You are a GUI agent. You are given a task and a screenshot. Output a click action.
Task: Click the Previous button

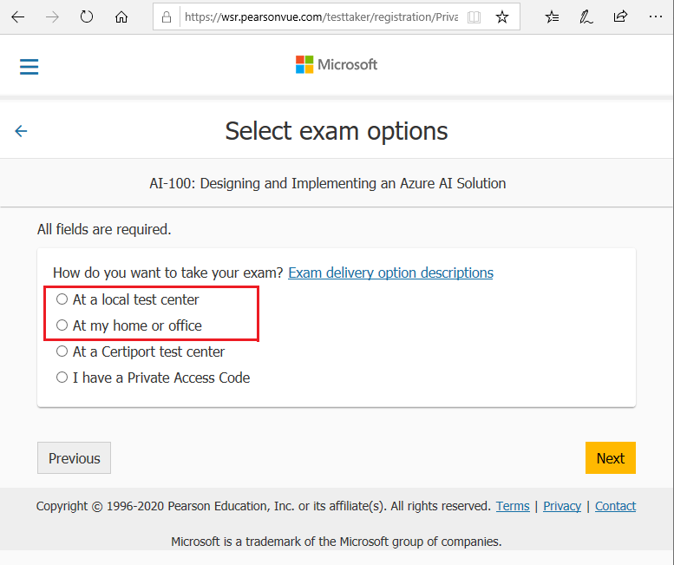tap(74, 458)
